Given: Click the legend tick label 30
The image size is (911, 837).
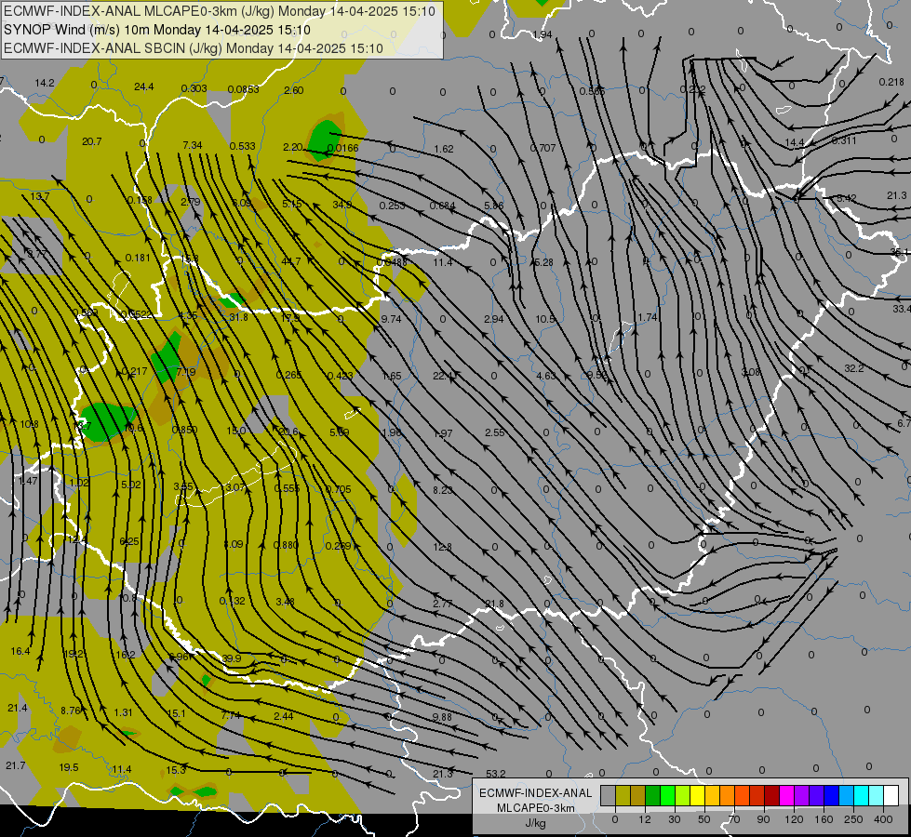Looking at the screenshot, I should (675, 819).
